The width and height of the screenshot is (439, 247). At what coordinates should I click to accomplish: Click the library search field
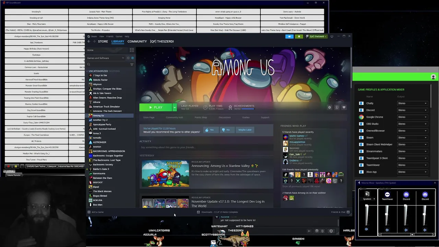108,64
